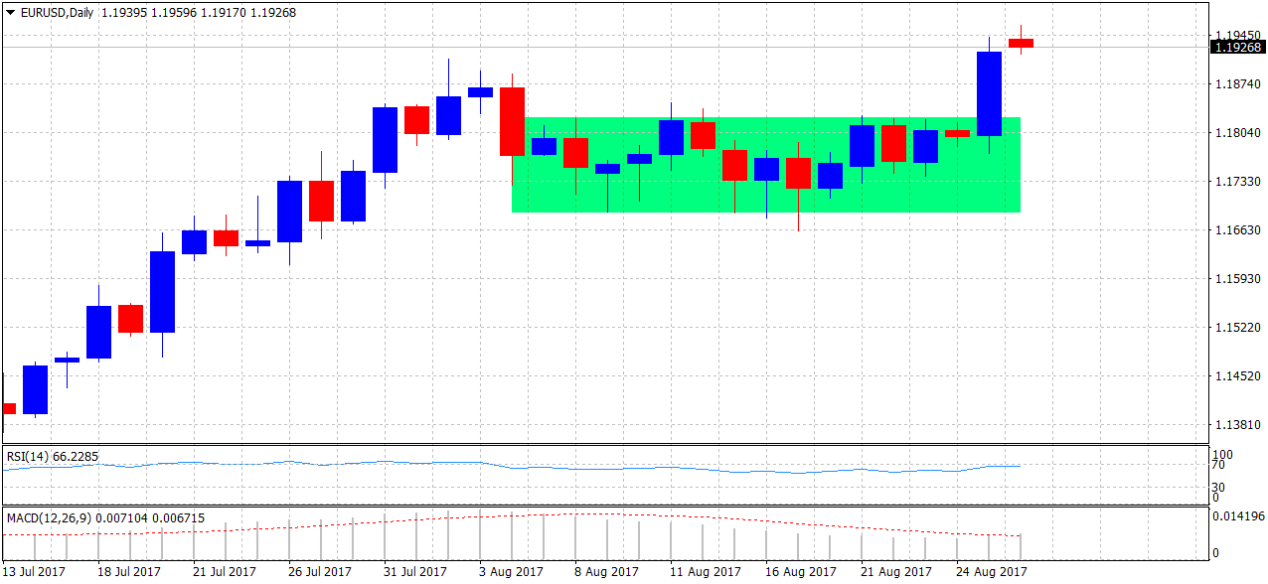The width and height of the screenshot is (1268, 584).
Task: Select the current price tag 1.19268
Action: [1238, 47]
